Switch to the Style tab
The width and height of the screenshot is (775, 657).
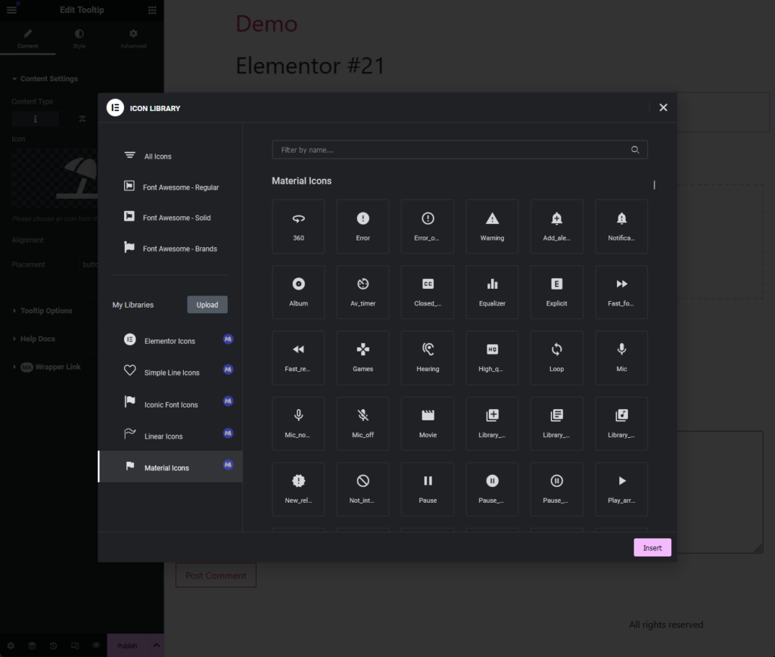(x=79, y=39)
